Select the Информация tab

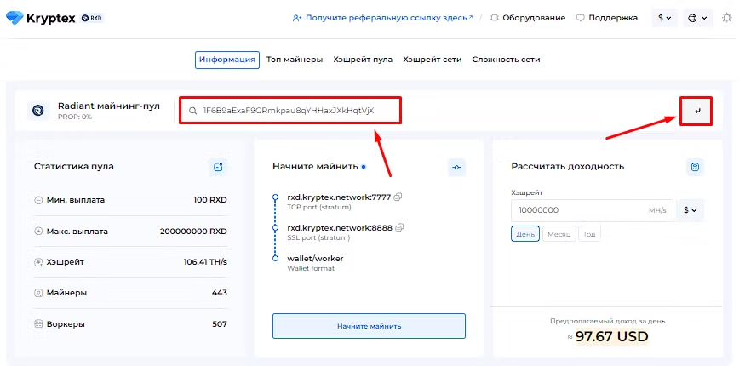point(227,60)
